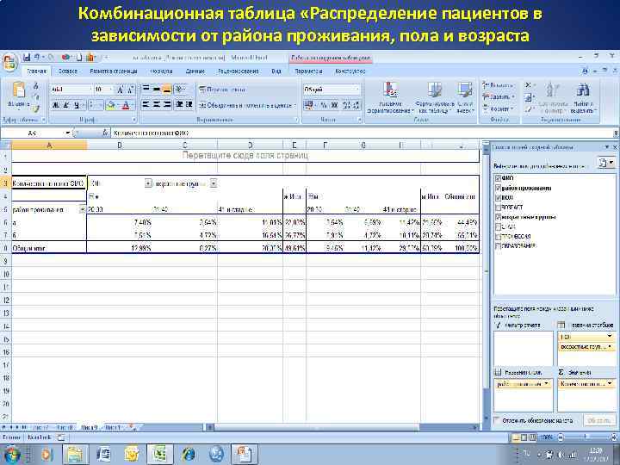This screenshot has width=620, height=465.
Task: Open Cell Styles gallery
Action: 464,97
